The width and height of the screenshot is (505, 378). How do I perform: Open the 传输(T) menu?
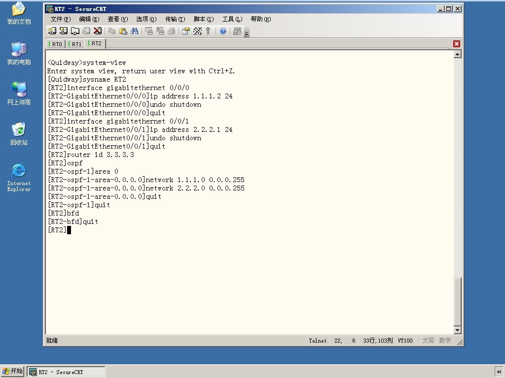(175, 19)
